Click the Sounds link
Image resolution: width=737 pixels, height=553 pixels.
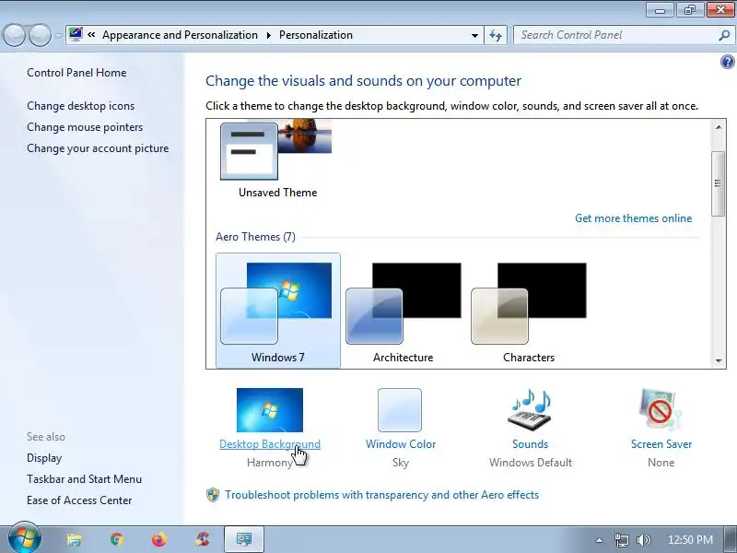pyautogui.click(x=531, y=444)
